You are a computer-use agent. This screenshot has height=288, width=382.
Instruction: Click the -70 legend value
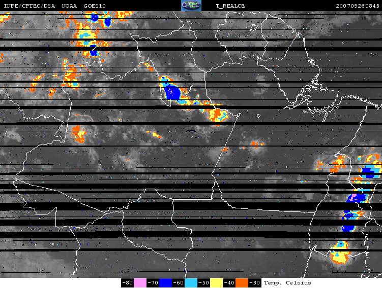click(153, 283)
